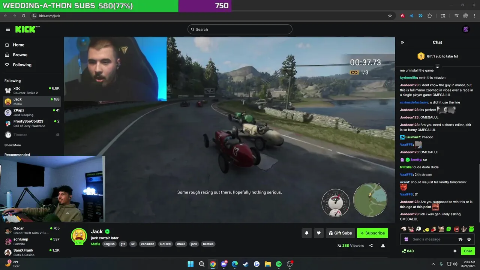Select the drake tag
The image size is (480, 270).
click(x=181, y=244)
